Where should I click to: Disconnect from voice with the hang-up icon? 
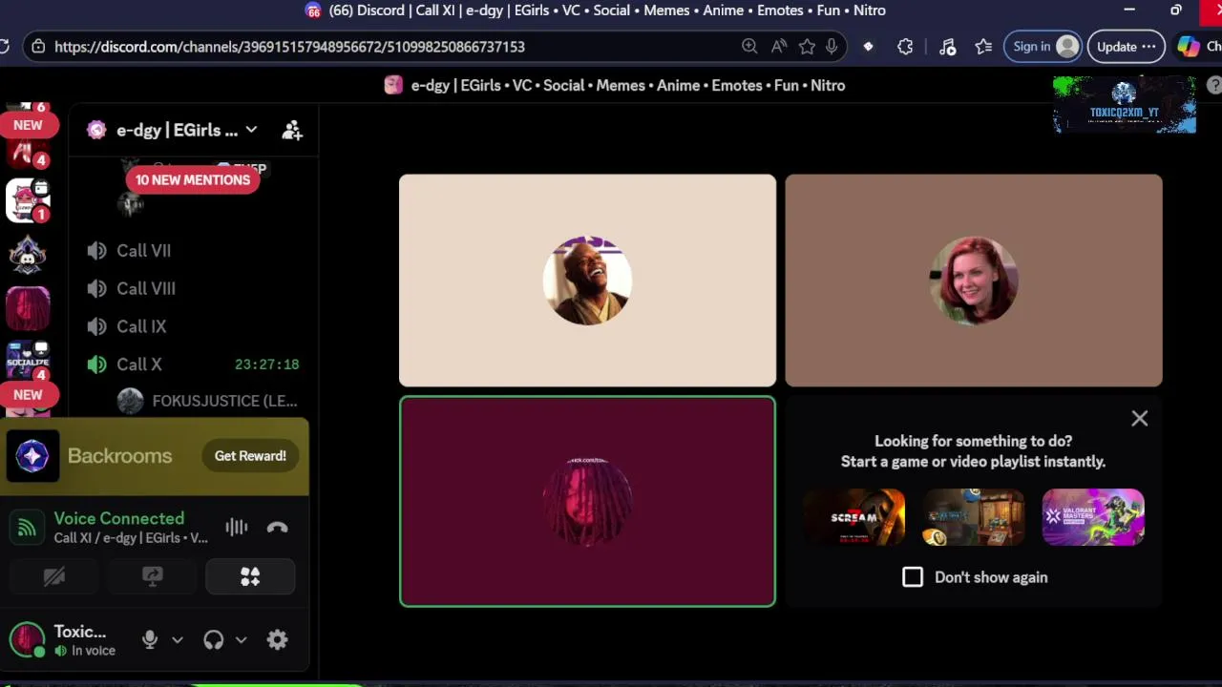(277, 527)
